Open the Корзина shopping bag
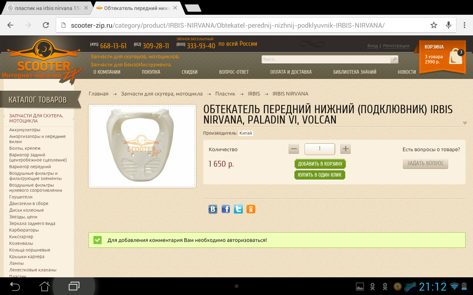 point(456,56)
